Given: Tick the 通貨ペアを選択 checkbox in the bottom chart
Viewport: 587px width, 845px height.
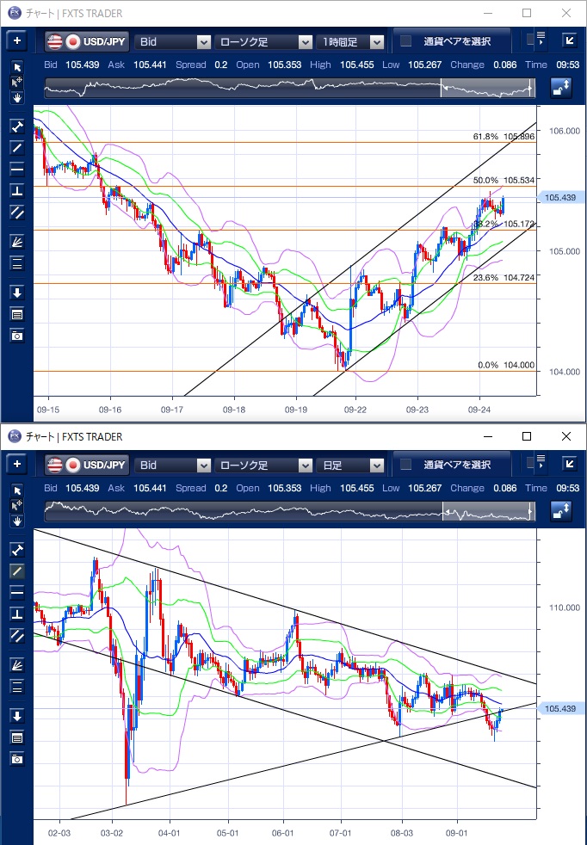Looking at the screenshot, I should click(406, 465).
